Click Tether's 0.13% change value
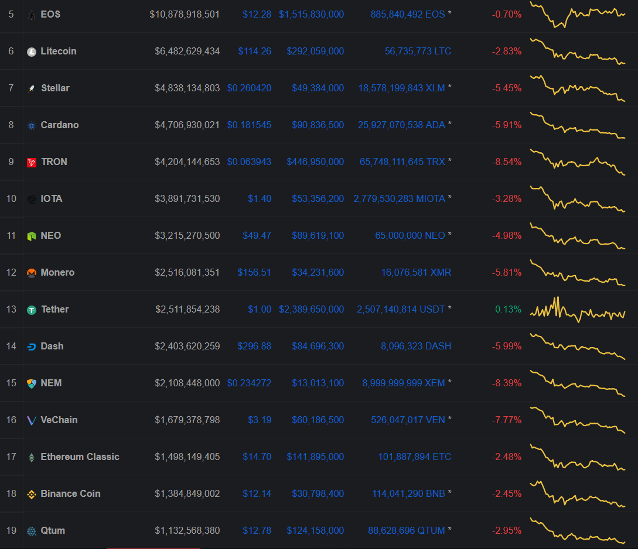This screenshot has height=549, width=638. coord(508,309)
